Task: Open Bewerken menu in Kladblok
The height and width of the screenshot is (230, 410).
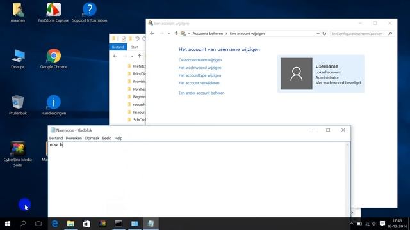Action: tap(74, 138)
